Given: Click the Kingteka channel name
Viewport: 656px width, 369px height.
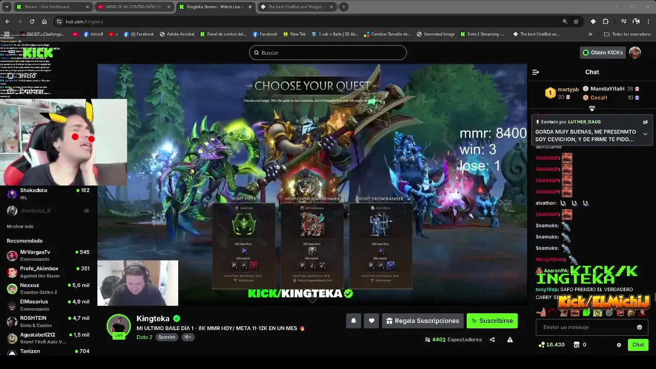Looking at the screenshot, I should point(153,319).
